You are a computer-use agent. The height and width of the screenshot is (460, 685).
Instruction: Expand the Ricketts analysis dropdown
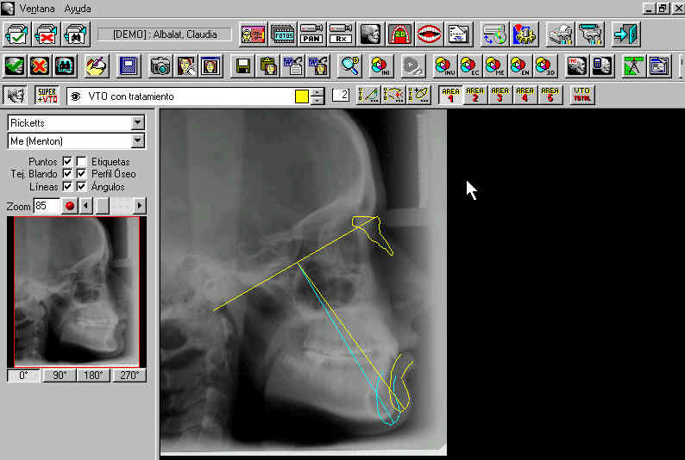138,123
